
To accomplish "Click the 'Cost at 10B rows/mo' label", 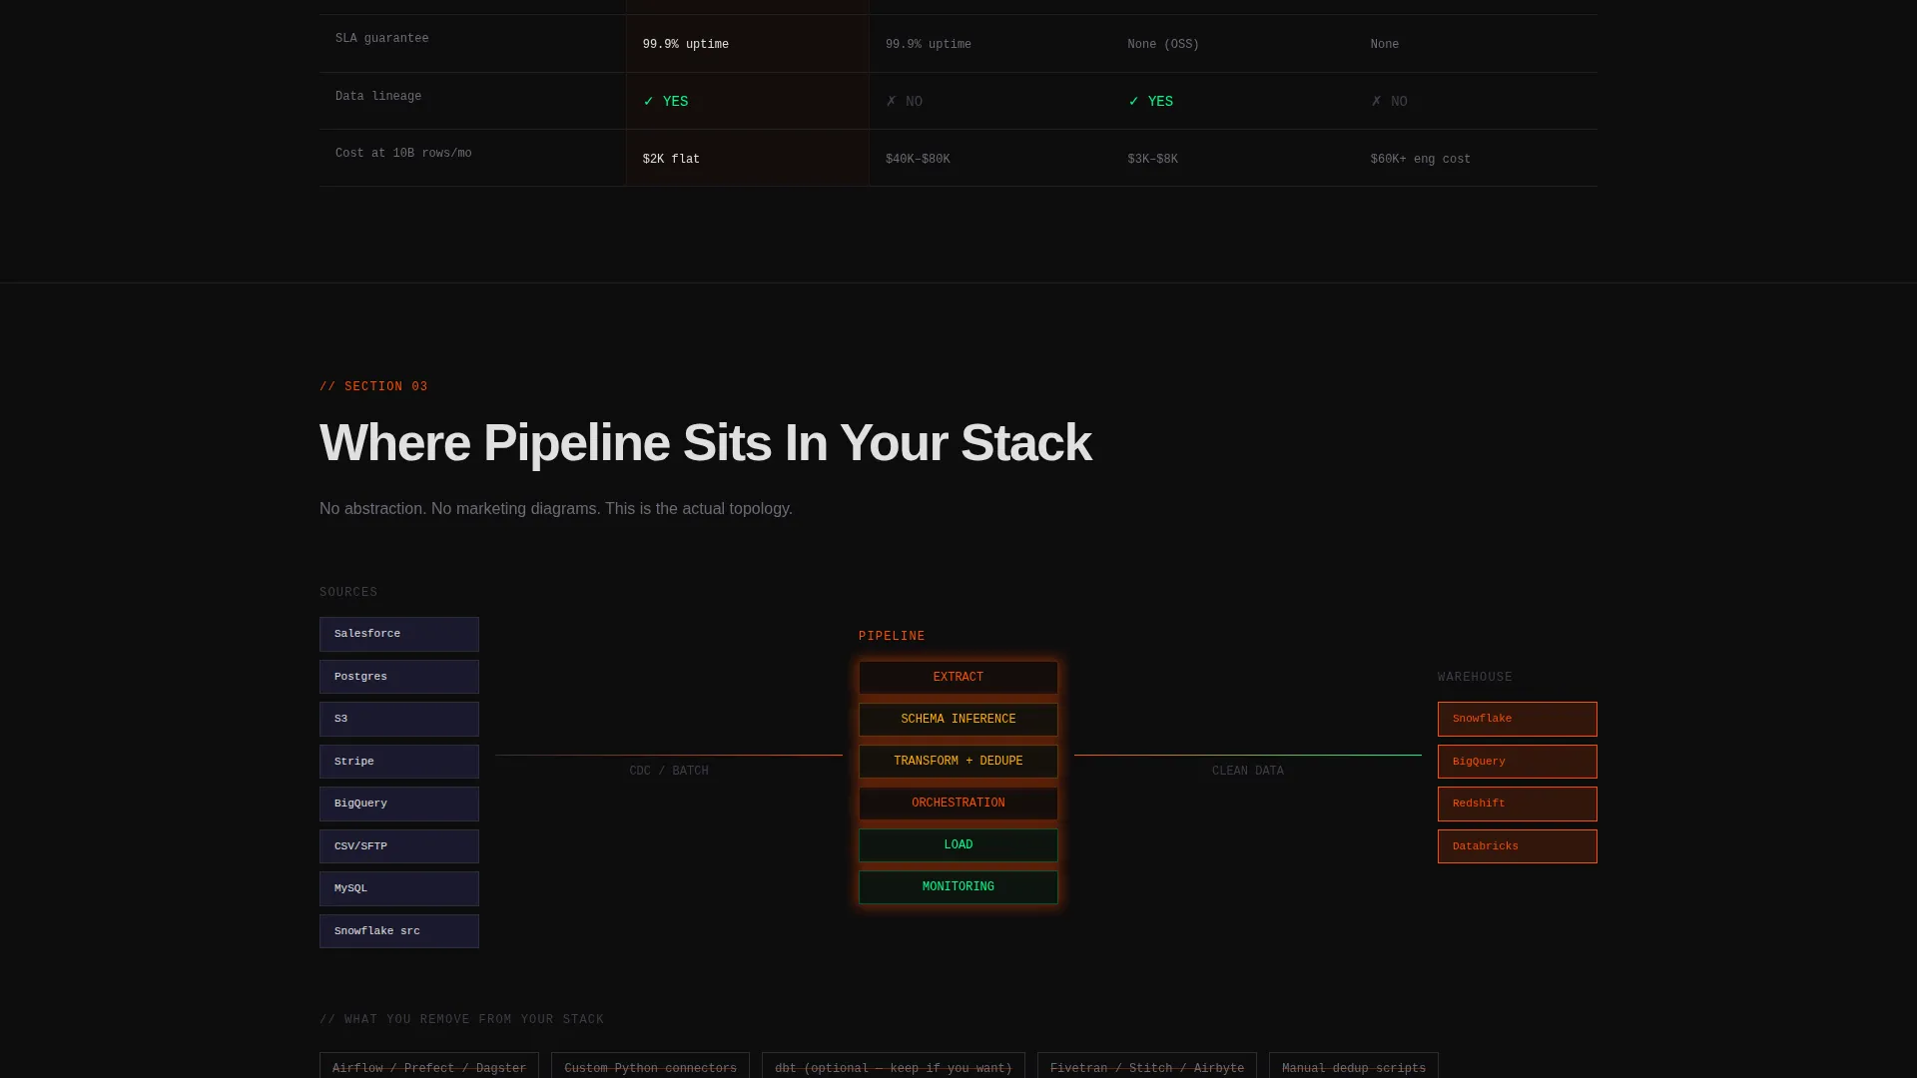I will (403, 154).
